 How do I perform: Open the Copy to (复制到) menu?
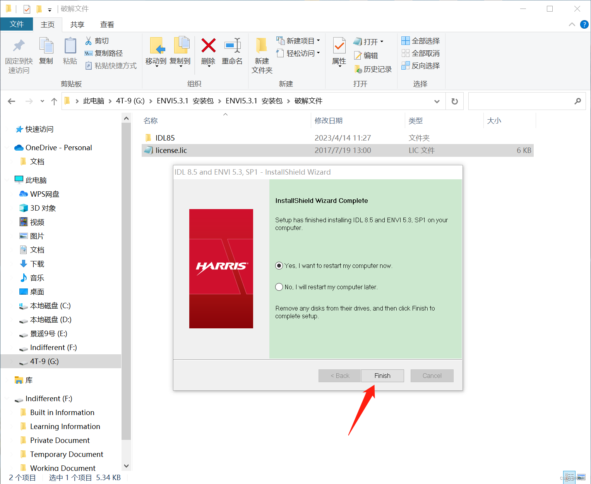coord(180,52)
